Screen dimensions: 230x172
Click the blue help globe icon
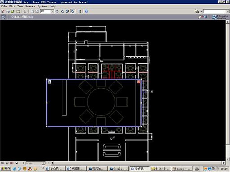tap(86, 11)
